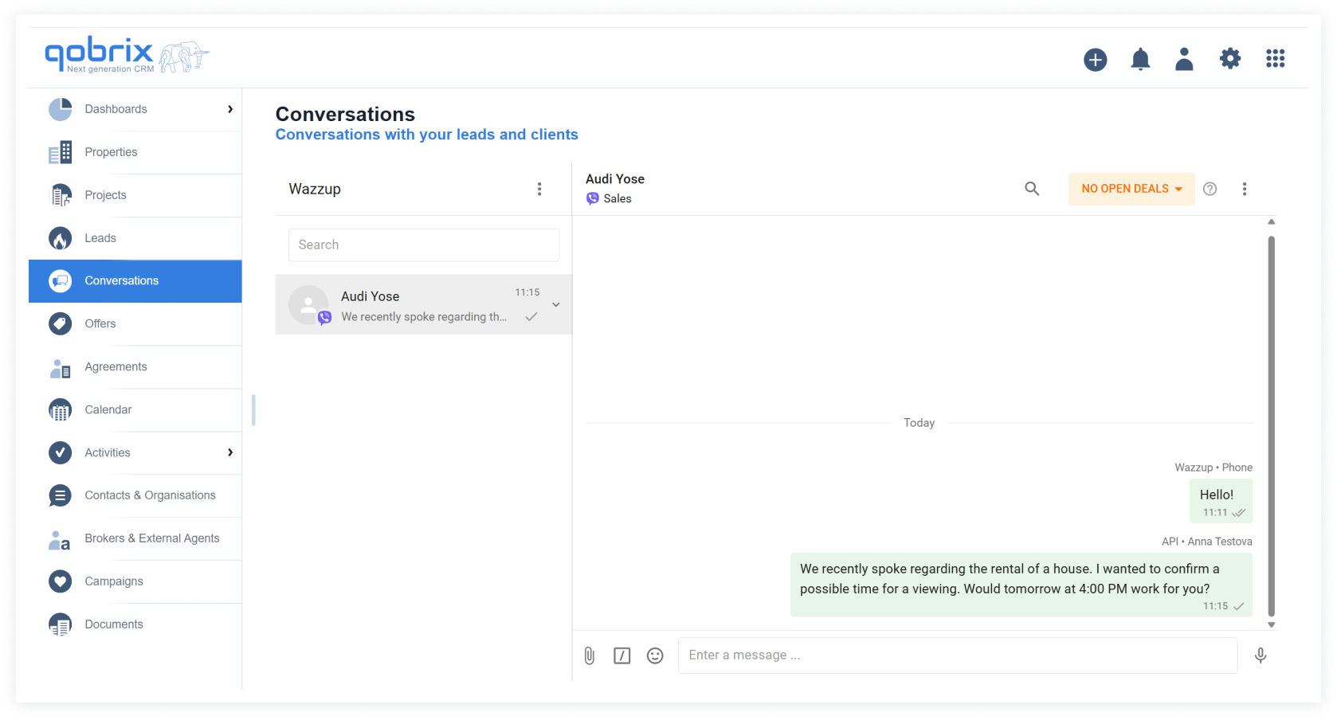Click the Sales label under Audi Yose
Image resolution: width=1337 pixels, height=720 pixels.
click(x=618, y=199)
